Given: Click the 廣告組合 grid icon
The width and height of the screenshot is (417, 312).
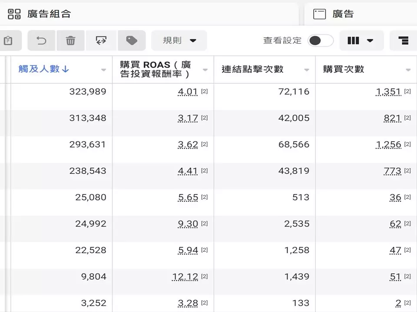Looking at the screenshot, I should point(14,13).
